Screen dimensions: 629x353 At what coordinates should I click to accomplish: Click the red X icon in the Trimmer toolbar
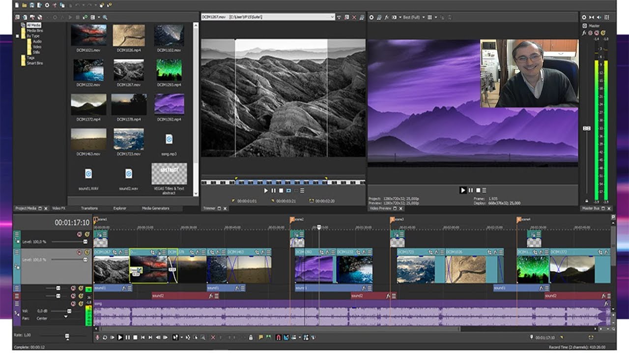coord(354,17)
